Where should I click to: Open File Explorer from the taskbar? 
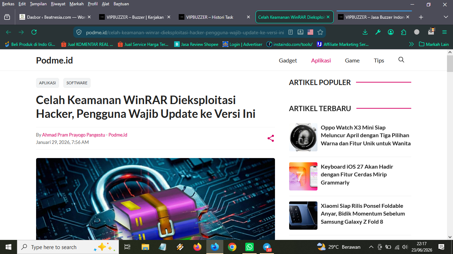[145, 247]
